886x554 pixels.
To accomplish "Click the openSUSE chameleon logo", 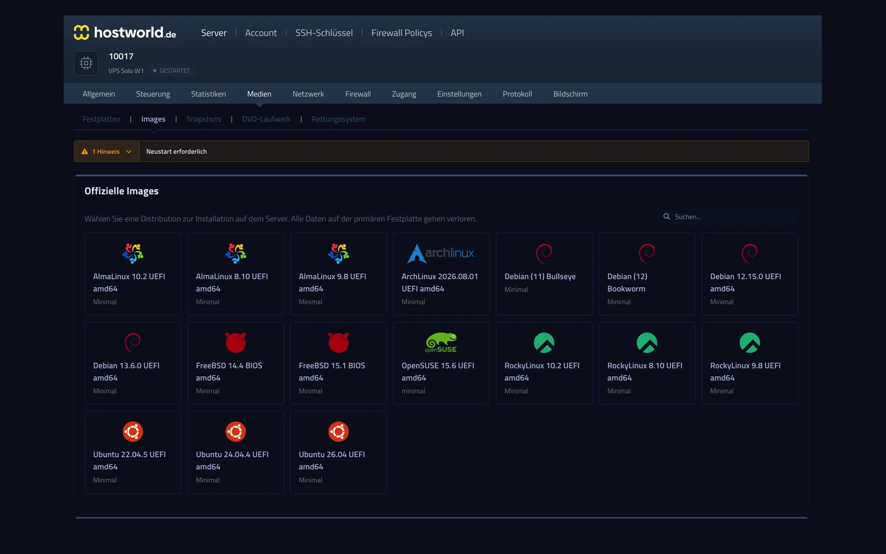I will (x=441, y=343).
